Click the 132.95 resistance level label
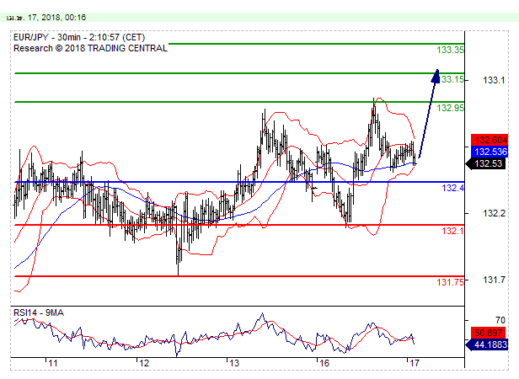 (x=450, y=108)
